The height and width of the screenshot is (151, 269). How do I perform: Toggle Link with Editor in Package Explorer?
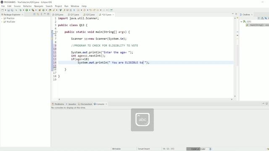click(x=38, y=14)
